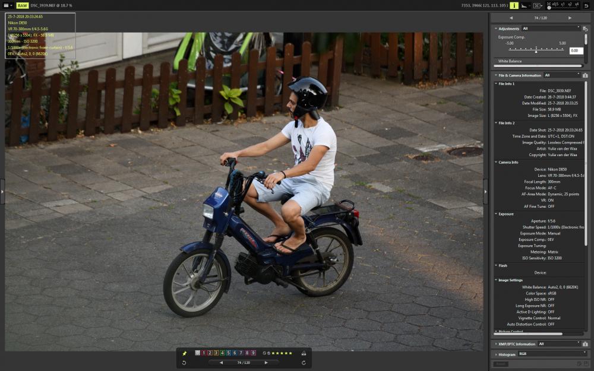Screen dimensions: 594x371
Task: Open the Histogram channel dropdown showing RGB
Action: [x=552, y=354]
